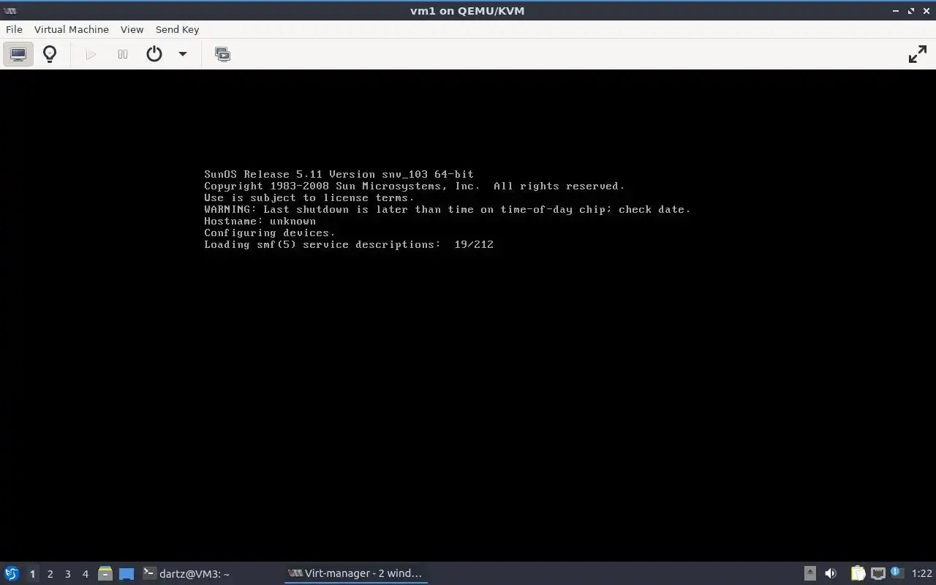Show the graphical console view
Screen dimensions: 936x585
(18, 54)
